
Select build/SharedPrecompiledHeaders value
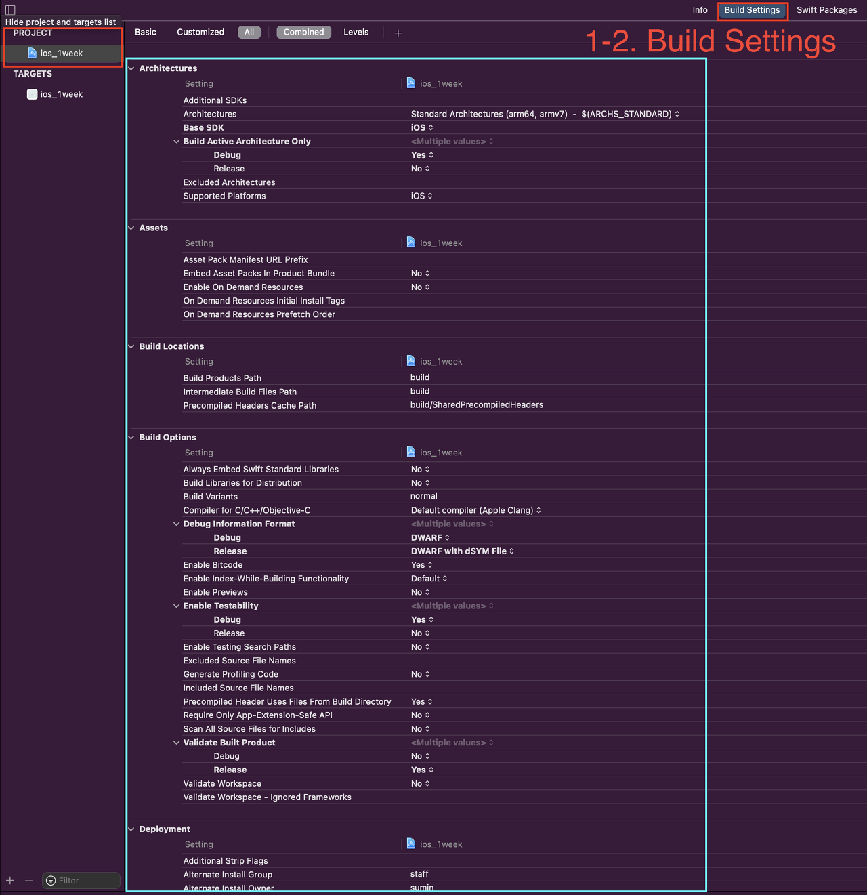click(477, 404)
